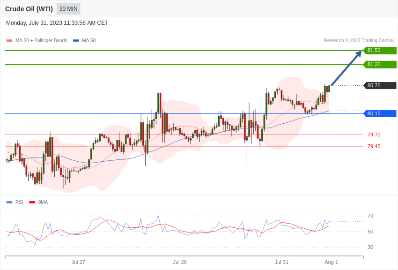398x270 pixels.
Task: Click the RSI 30 axis label
Action: (370, 247)
